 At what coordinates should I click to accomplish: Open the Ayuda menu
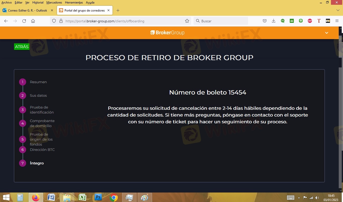coord(90,3)
